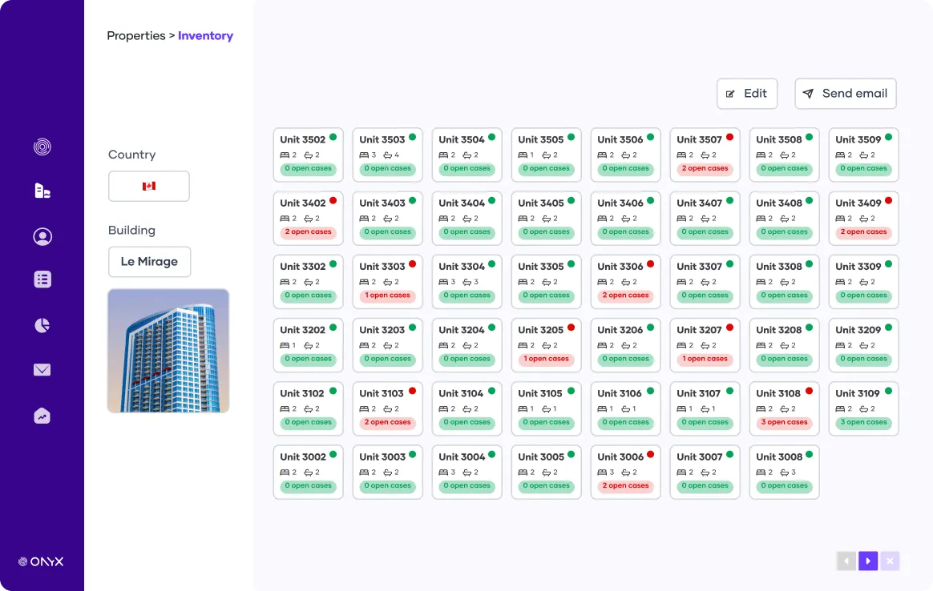Select the buildings/properties icon in sidebar

tap(42, 191)
